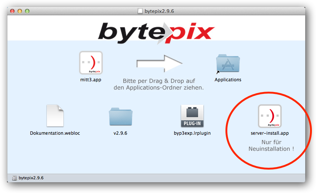Screen dimensions: 316x193
Task: Click the byp3exp.lrplugin file name
Action: click(192, 133)
